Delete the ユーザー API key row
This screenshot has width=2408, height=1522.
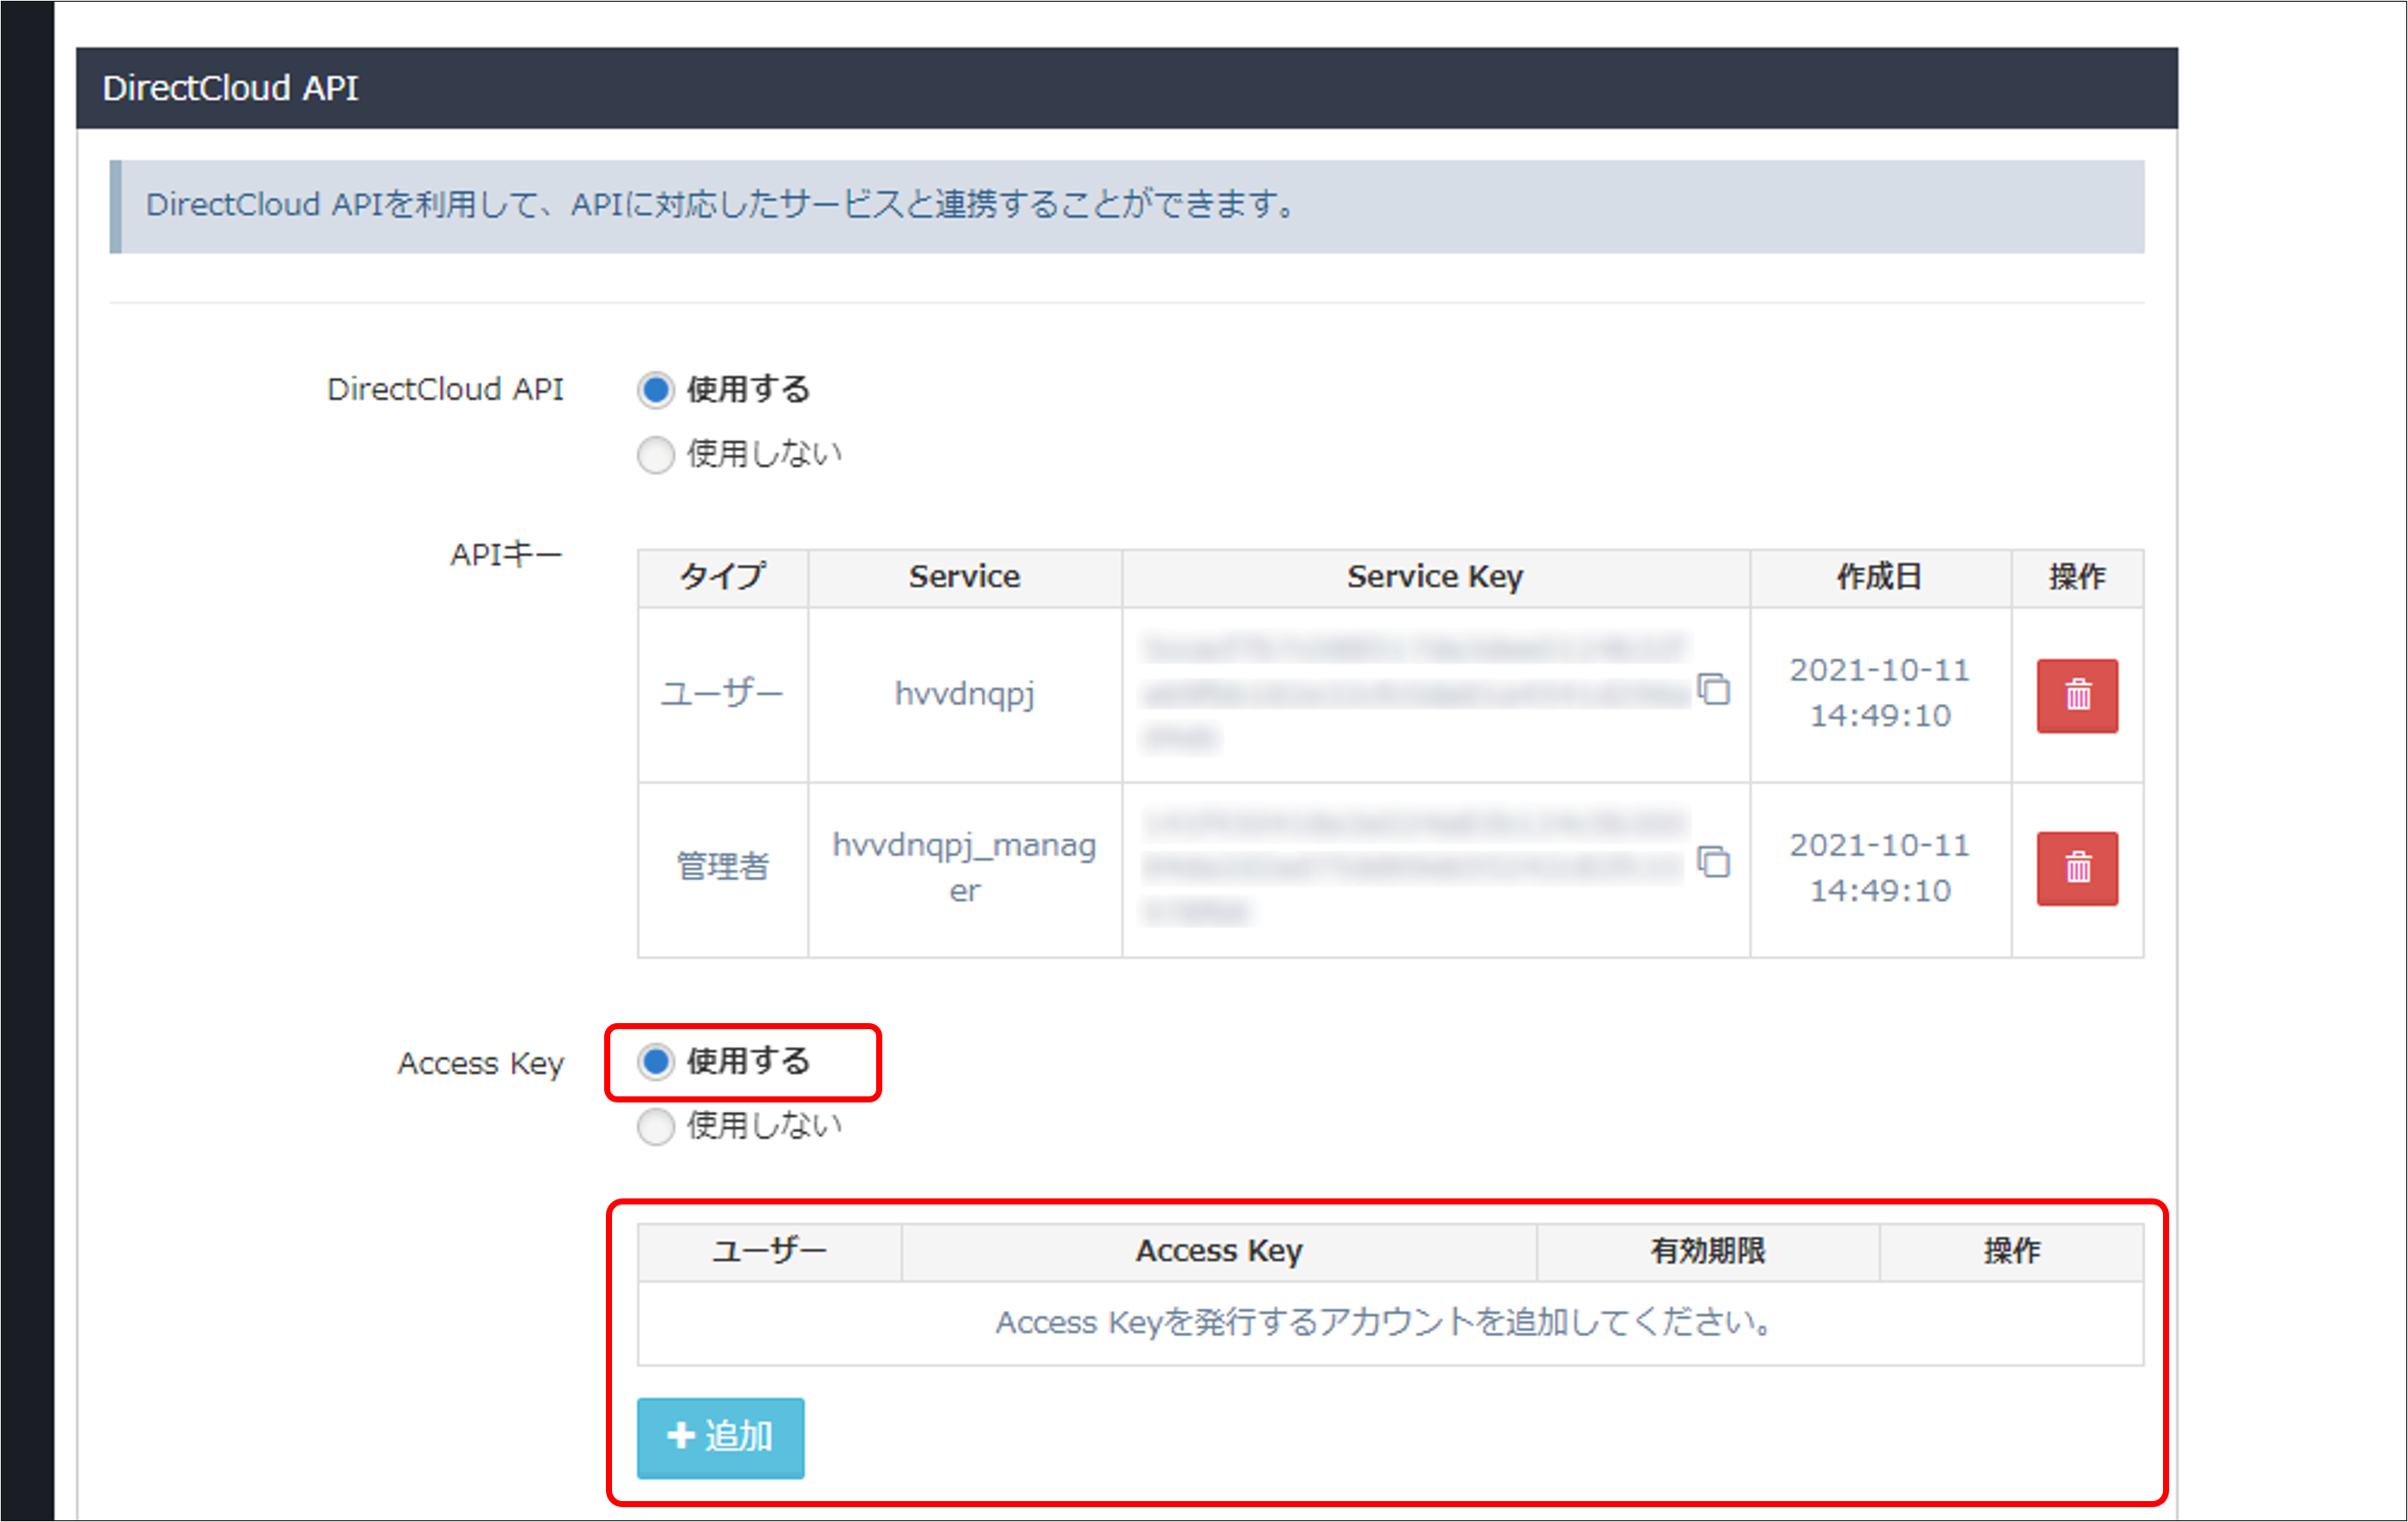coord(2076,695)
